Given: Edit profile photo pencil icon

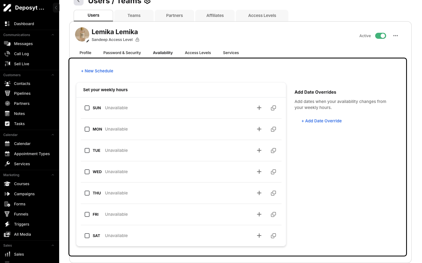Looking at the screenshot, I should (88, 41).
